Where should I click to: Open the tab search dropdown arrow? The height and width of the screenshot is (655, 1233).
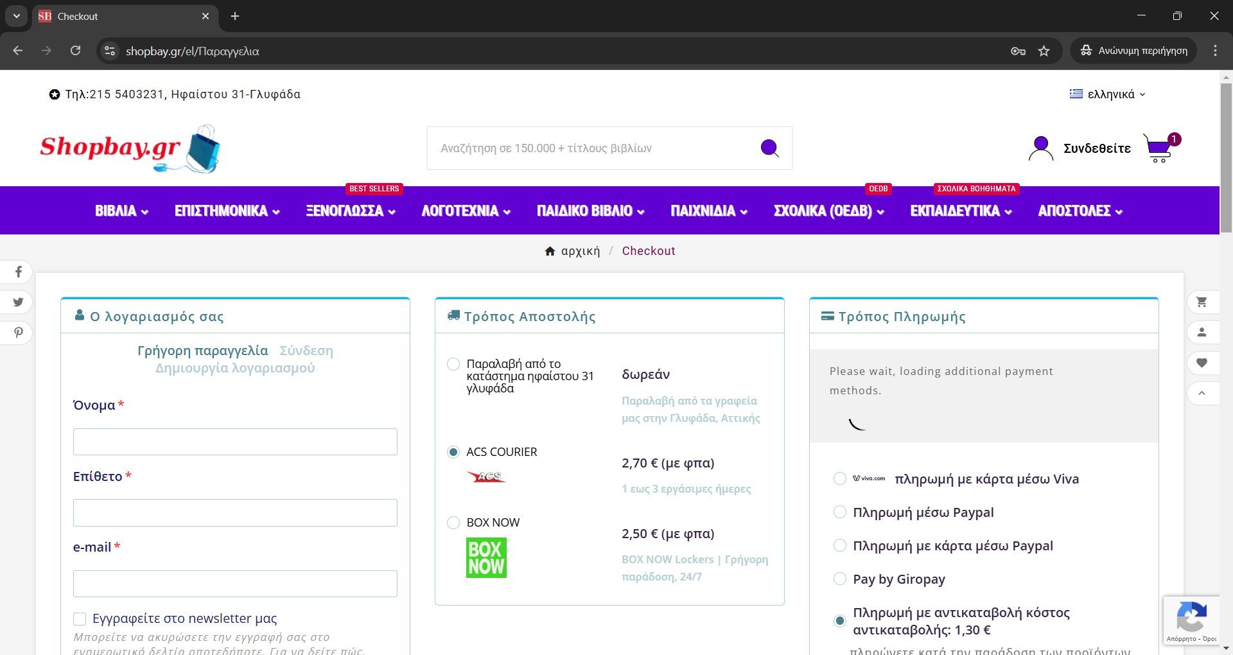(x=17, y=16)
